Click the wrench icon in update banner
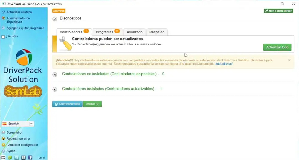The image size is (299, 160). tap(65, 43)
